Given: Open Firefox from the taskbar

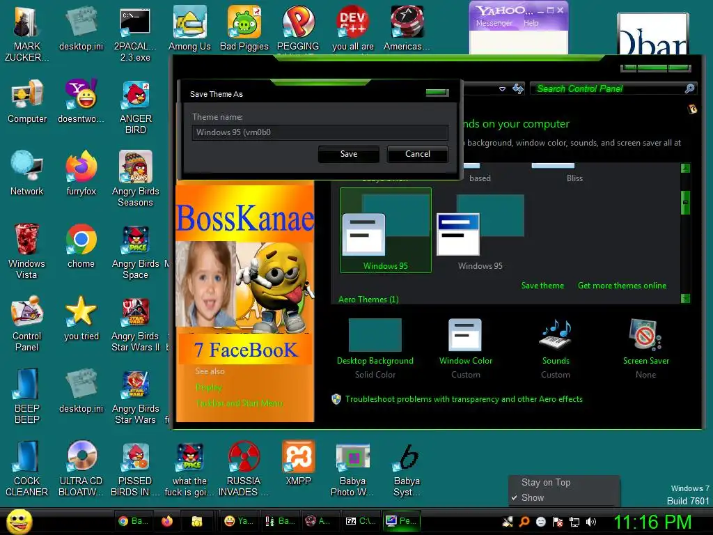Looking at the screenshot, I should tap(167, 521).
